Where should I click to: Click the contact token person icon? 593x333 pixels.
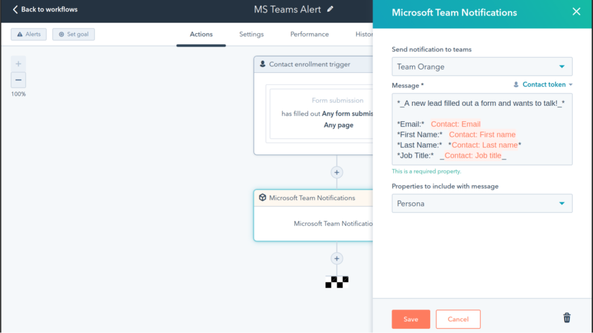pos(515,84)
